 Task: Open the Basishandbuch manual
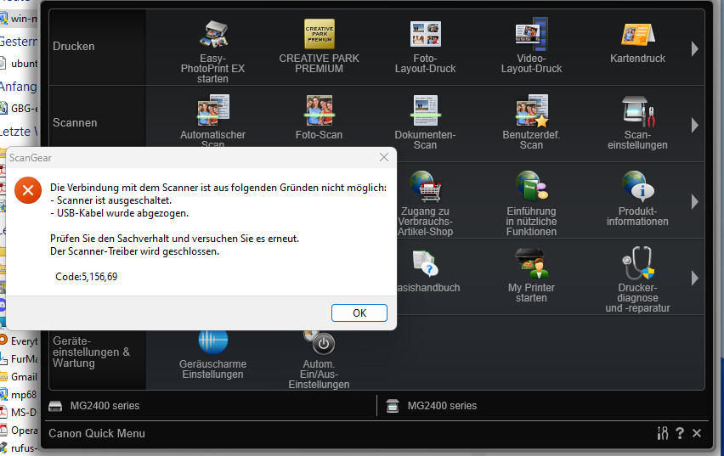point(428,271)
